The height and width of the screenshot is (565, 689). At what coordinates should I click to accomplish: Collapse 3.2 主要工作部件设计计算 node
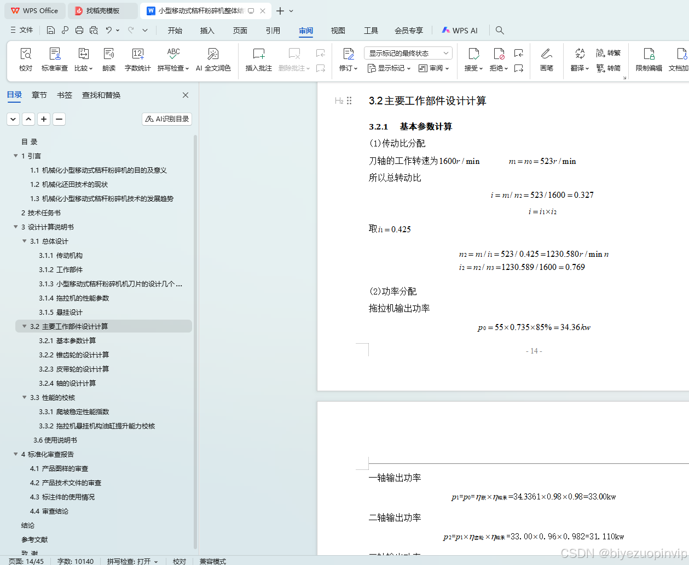tap(24, 326)
